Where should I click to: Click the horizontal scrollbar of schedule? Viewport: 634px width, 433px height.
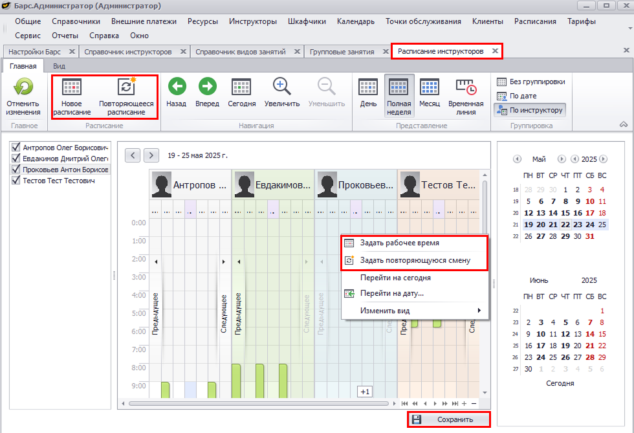pyautogui.click(x=259, y=403)
